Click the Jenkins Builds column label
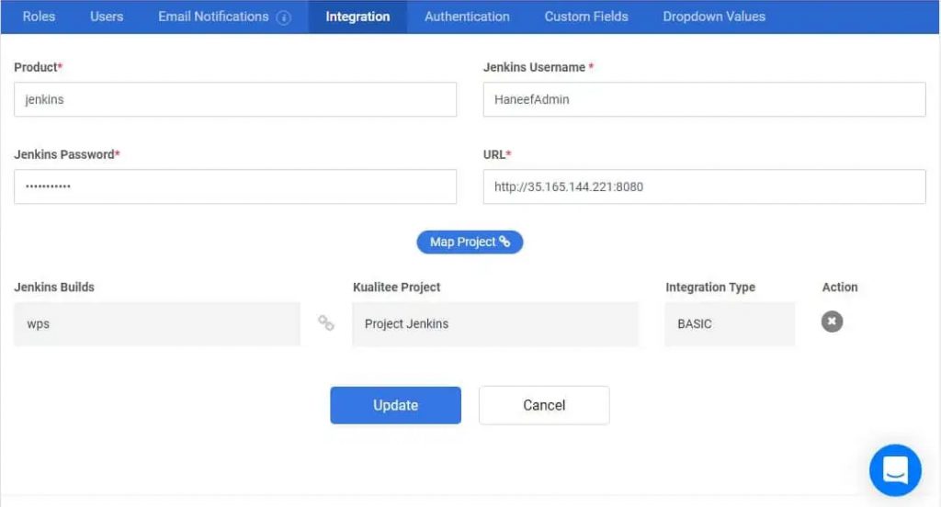Viewport: 941px width, 507px height. (x=54, y=287)
